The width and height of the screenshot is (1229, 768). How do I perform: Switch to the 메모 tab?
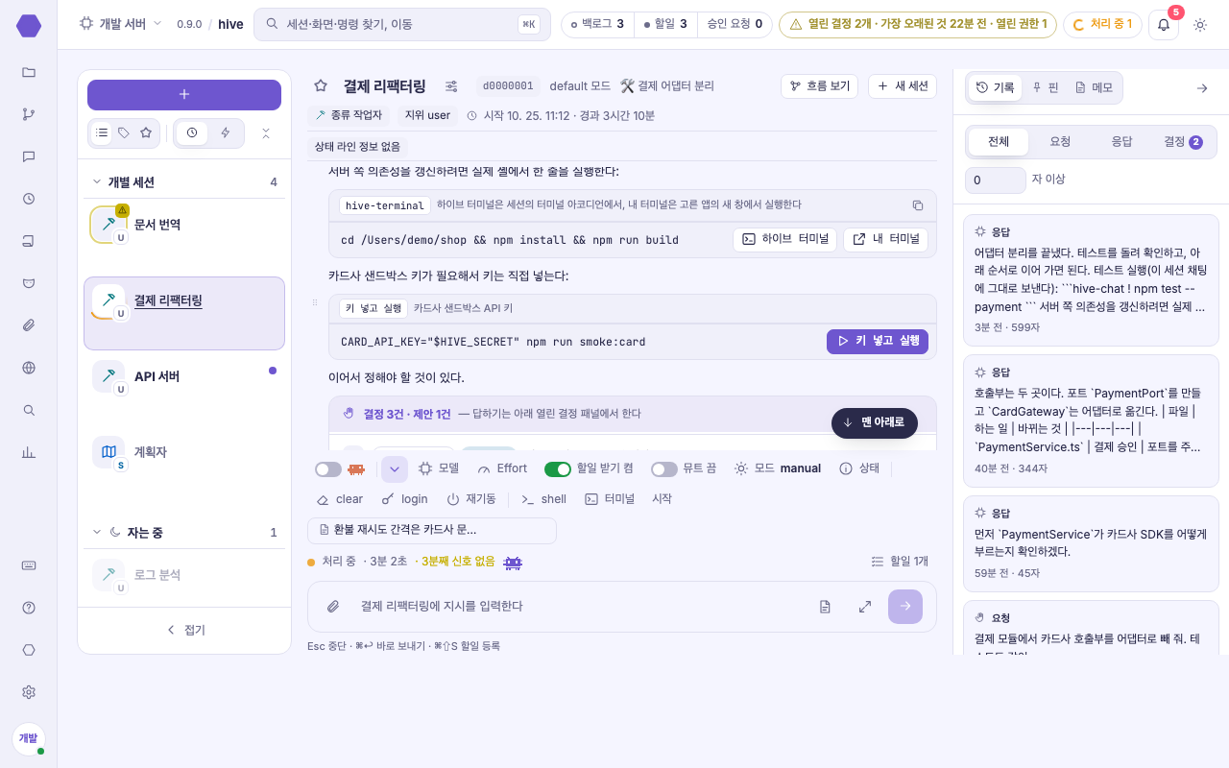(x=1094, y=87)
